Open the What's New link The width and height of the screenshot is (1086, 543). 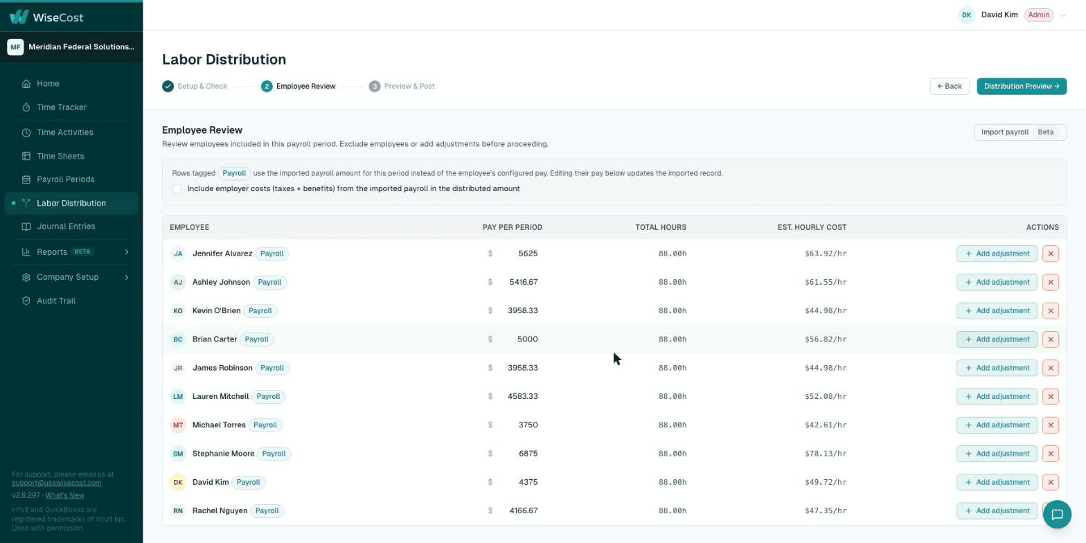click(64, 496)
